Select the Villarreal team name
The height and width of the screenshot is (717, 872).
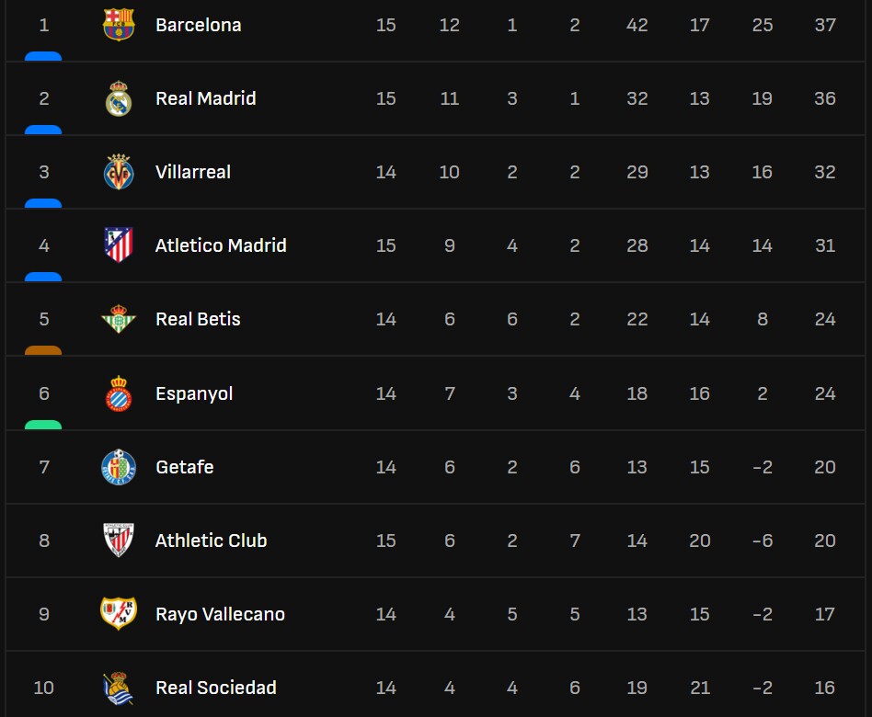[192, 172]
